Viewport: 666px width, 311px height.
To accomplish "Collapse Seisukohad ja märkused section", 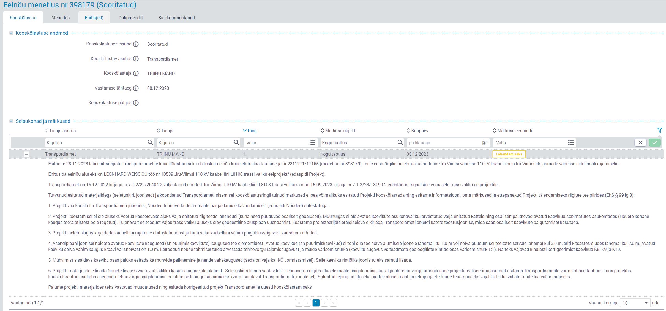I will 11,121.
